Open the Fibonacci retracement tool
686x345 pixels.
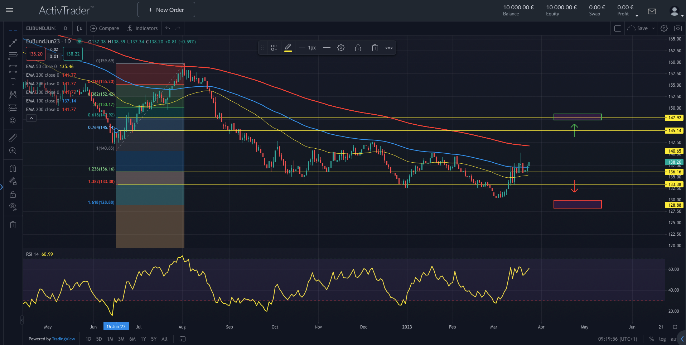point(13,56)
